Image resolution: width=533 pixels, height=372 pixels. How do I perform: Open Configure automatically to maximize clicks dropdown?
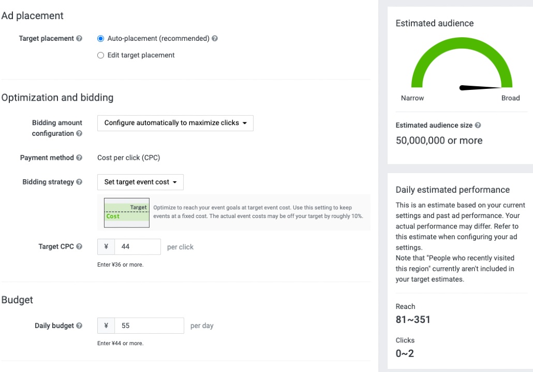point(175,123)
